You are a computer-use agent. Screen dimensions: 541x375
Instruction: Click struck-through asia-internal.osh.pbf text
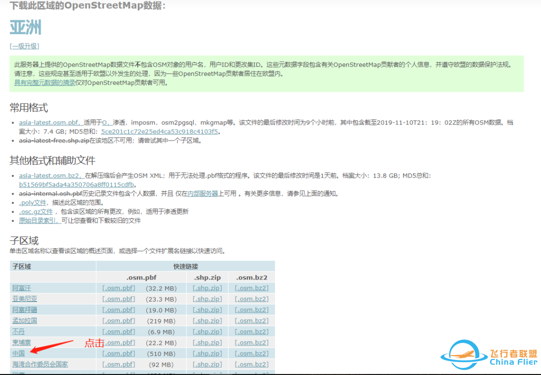pyautogui.click(x=51, y=193)
